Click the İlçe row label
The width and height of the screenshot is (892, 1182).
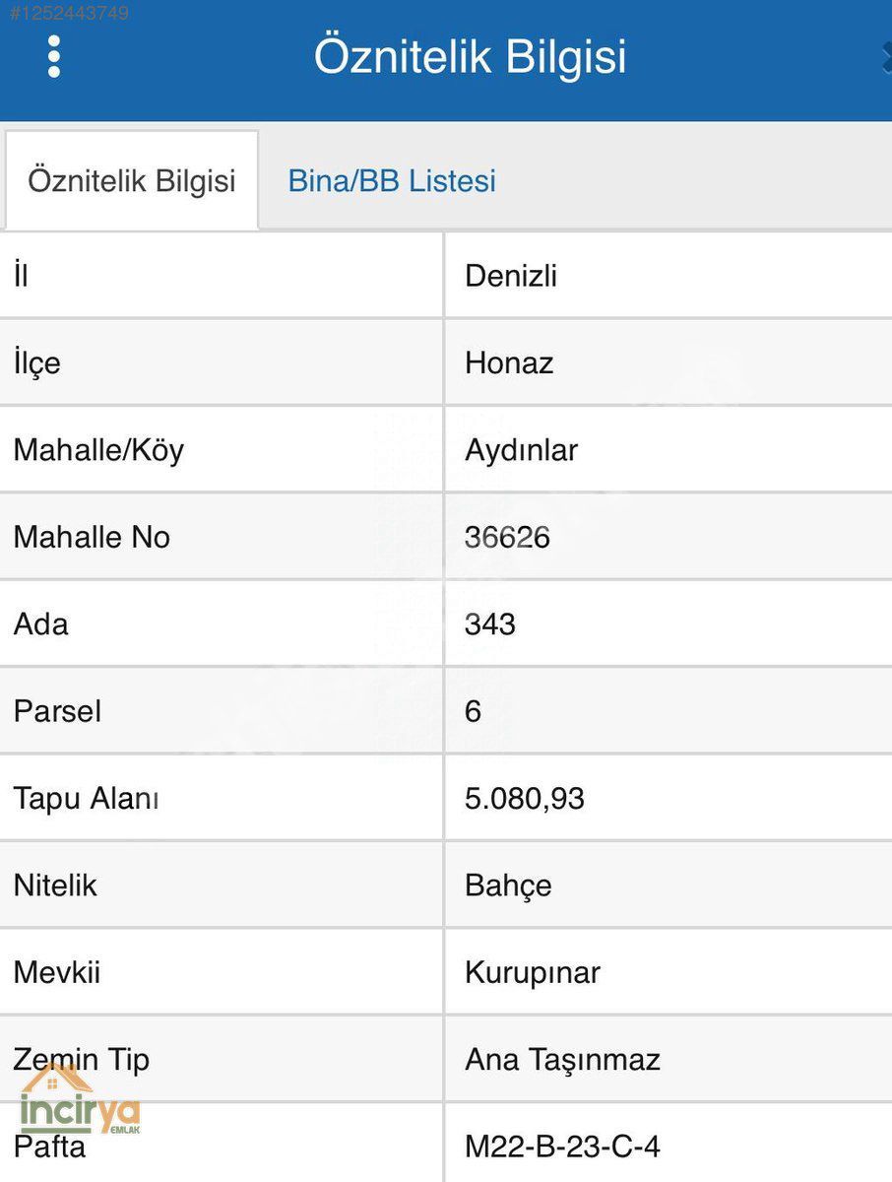pyautogui.click(x=37, y=363)
